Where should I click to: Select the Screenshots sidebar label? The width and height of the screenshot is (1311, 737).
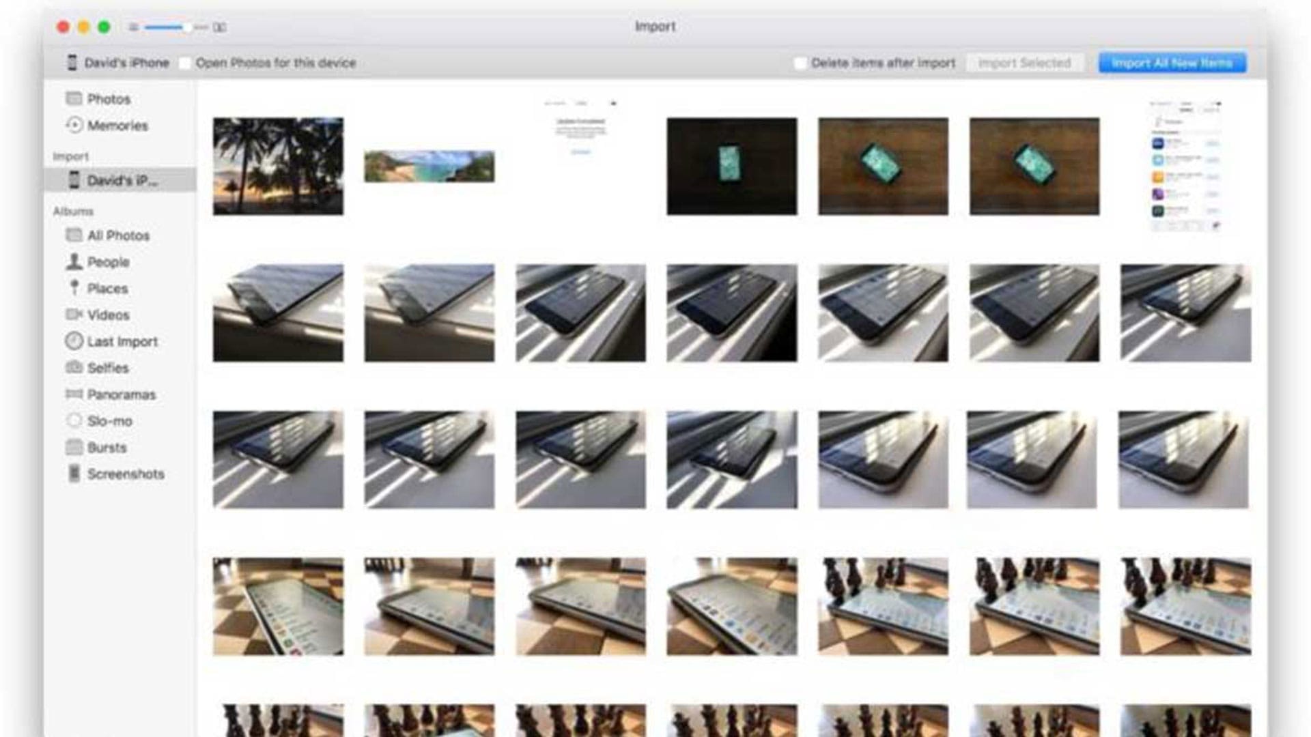[126, 474]
